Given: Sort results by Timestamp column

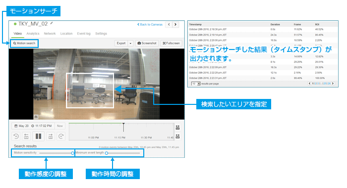Looking at the screenshot, I should [x=195, y=25].
